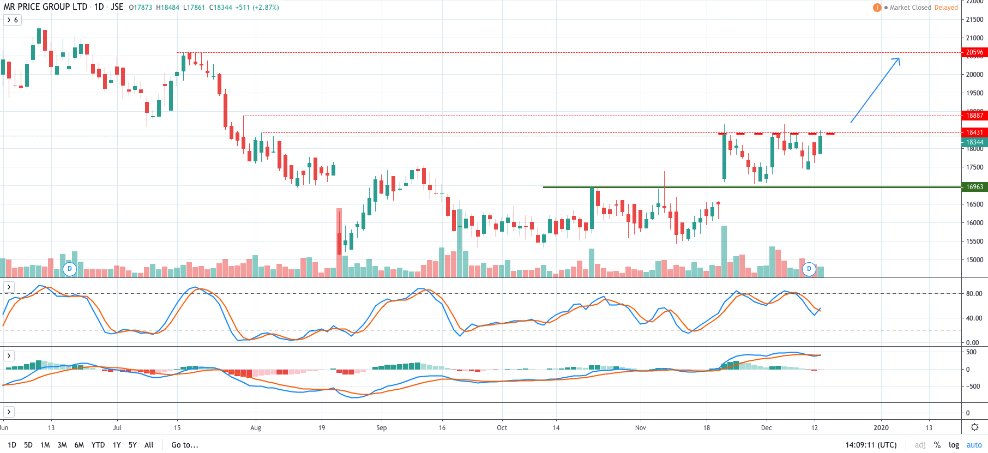Click the 18000 price scale label
This screenshot has height=453, width=988.
(974, 149)
